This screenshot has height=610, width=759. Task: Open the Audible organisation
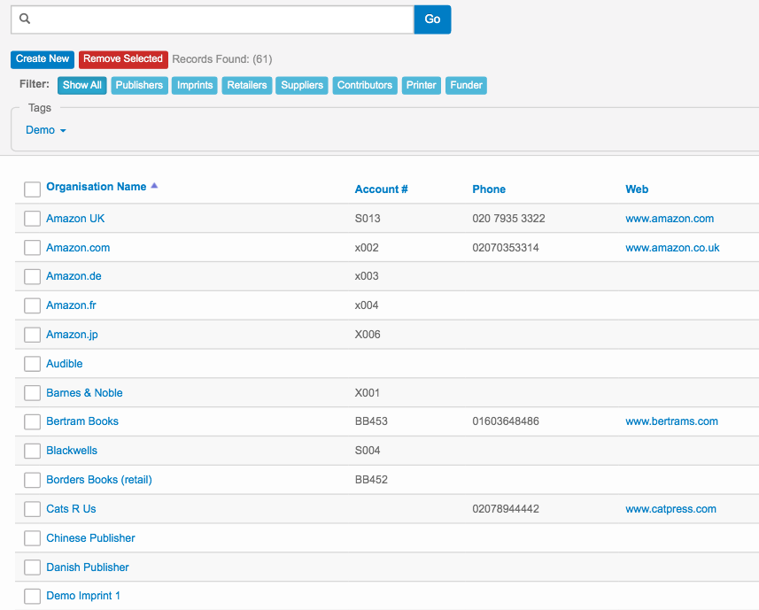(65, 364)
